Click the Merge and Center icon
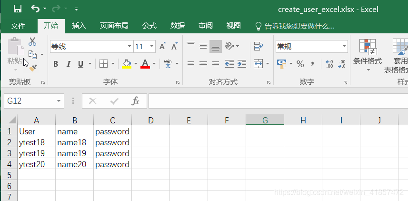This screenshot has height=201, width=408. click(258, 63)
